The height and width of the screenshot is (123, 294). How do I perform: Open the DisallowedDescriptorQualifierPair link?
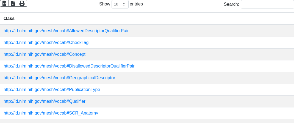(x=69, y=66)
